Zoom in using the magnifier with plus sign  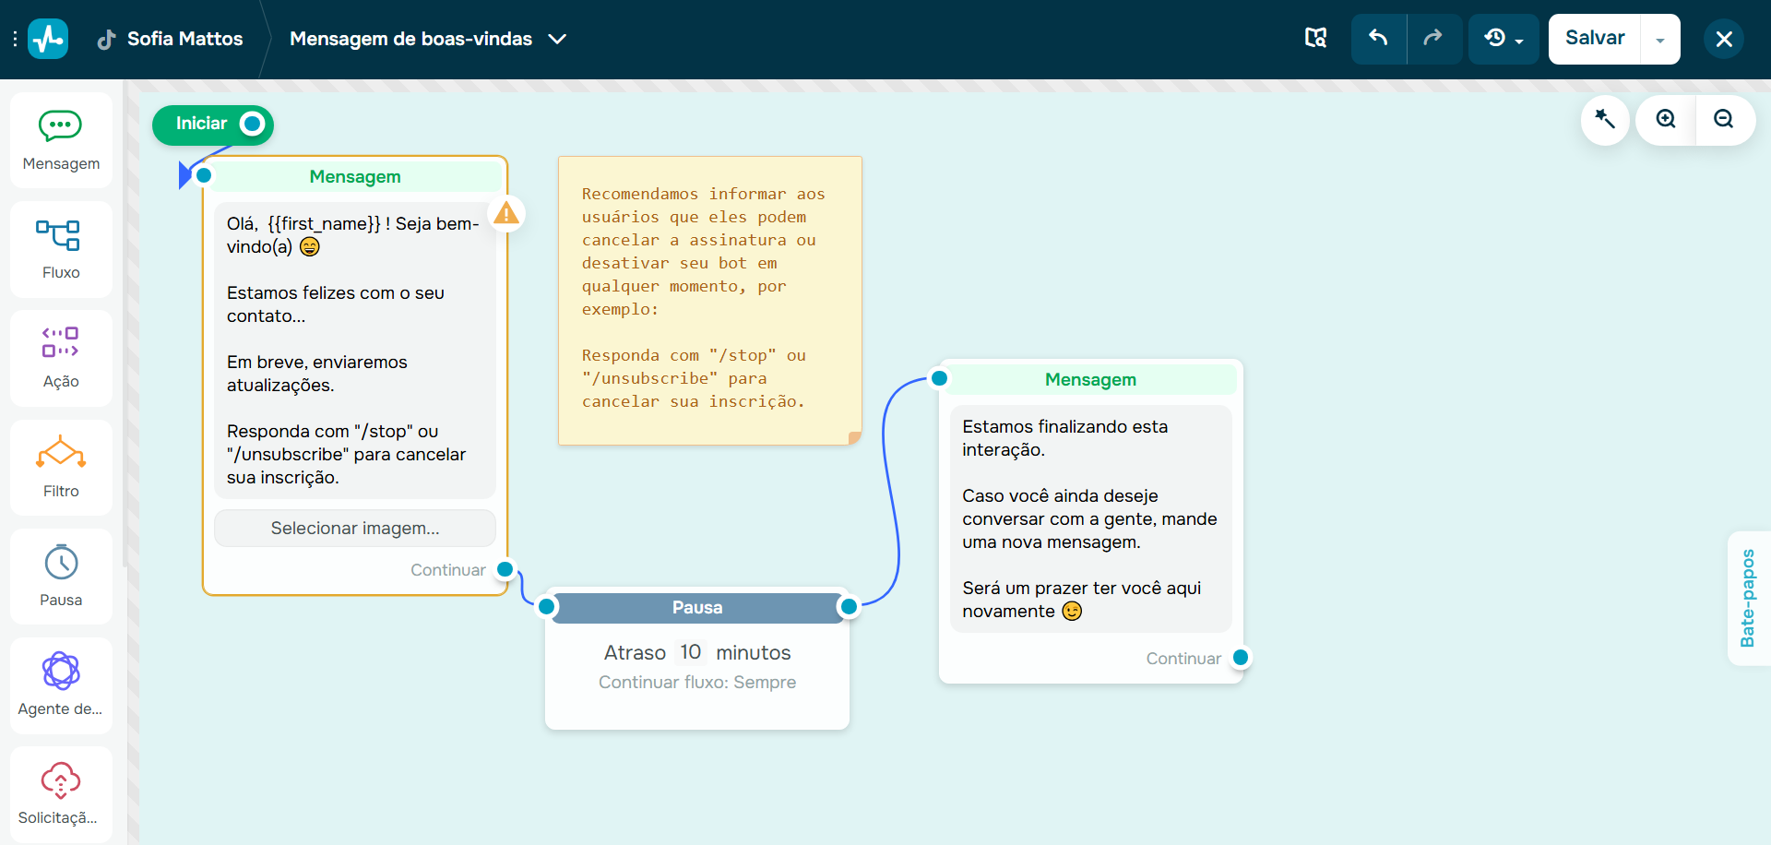[1665, 120]
